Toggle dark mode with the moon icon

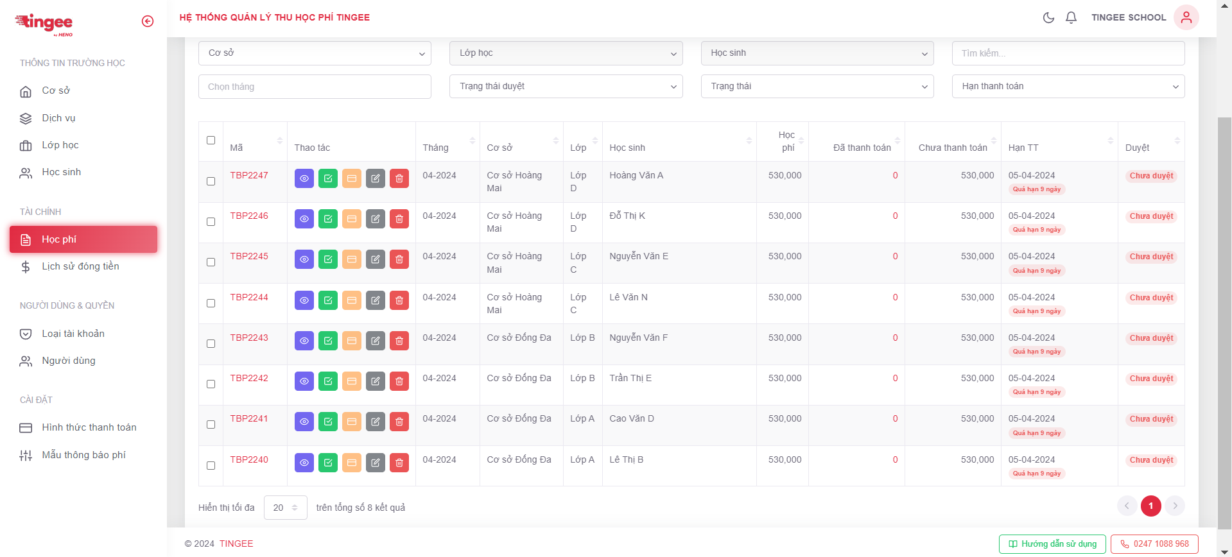tap(1048, 17)
